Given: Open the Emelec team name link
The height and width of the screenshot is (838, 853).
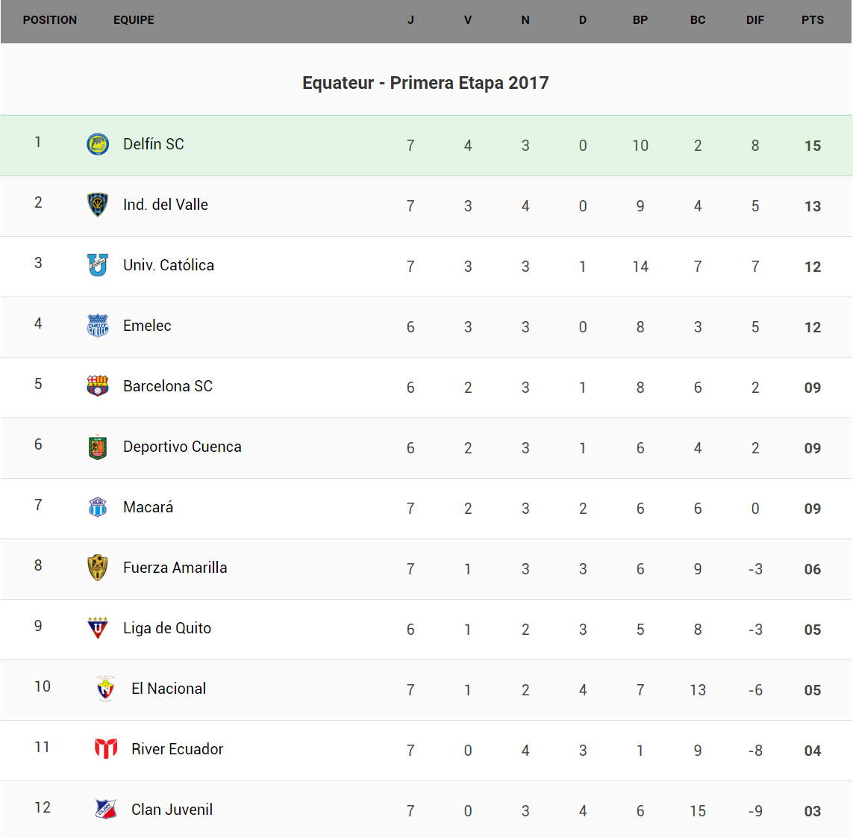Looking at the screenshot, I should coord(147,326).
